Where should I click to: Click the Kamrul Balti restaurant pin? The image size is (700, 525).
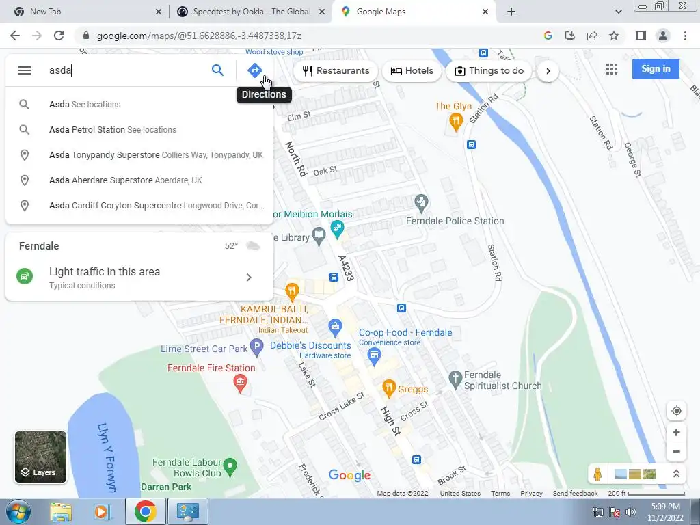(x=291, y=292)
